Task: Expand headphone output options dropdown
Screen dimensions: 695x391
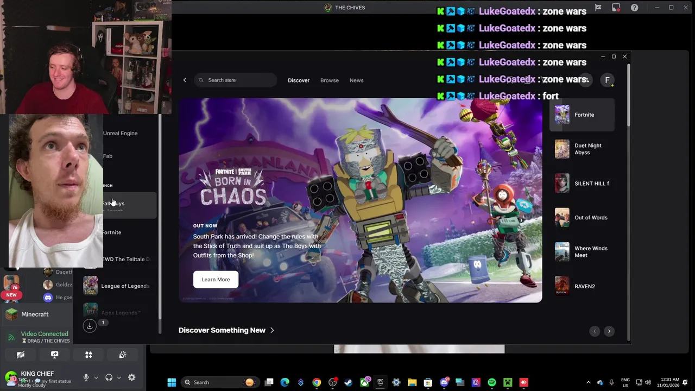Action: point(119,377)
